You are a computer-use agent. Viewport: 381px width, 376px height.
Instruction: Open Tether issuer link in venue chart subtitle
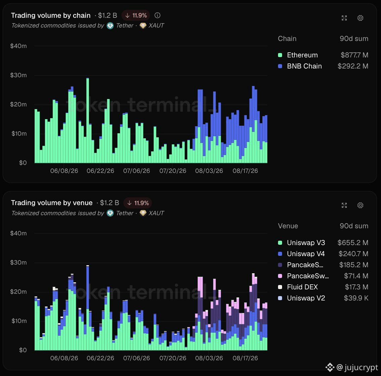(125, 213)
